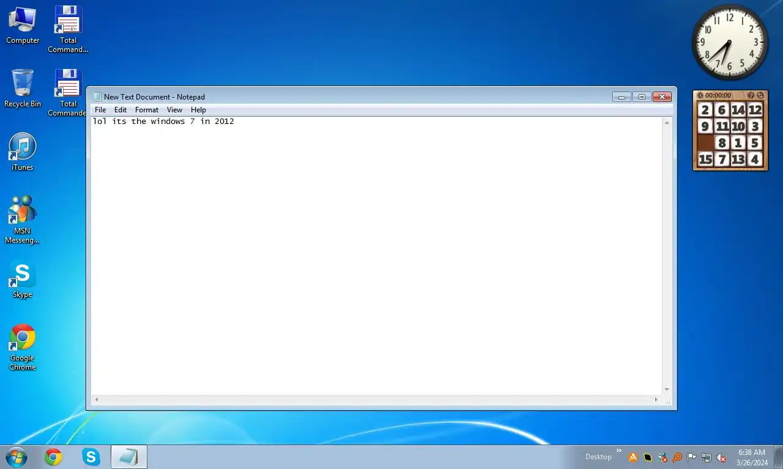Open the network tray icon
Screen dimensions: 783x469
707,457
